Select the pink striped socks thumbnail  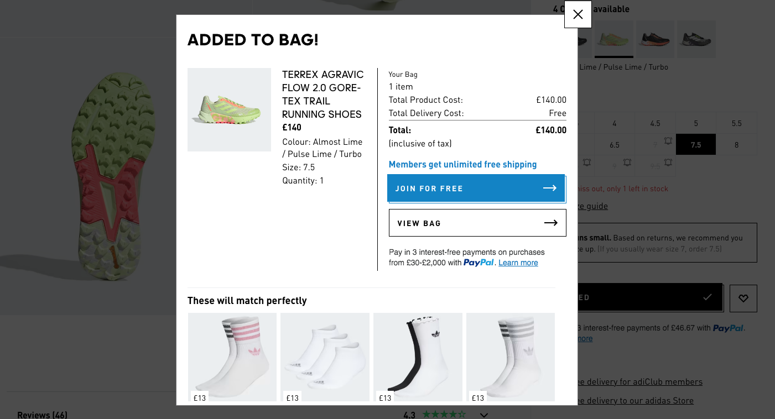click(x=232, y=357)
